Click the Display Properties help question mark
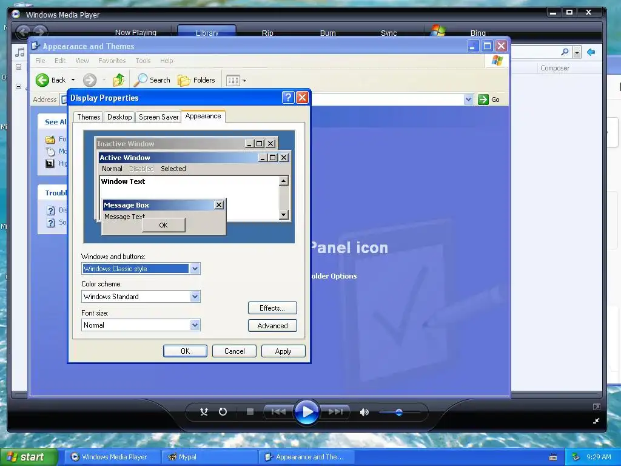The width and height of the screenshot is (621, 466). point(288,98)
